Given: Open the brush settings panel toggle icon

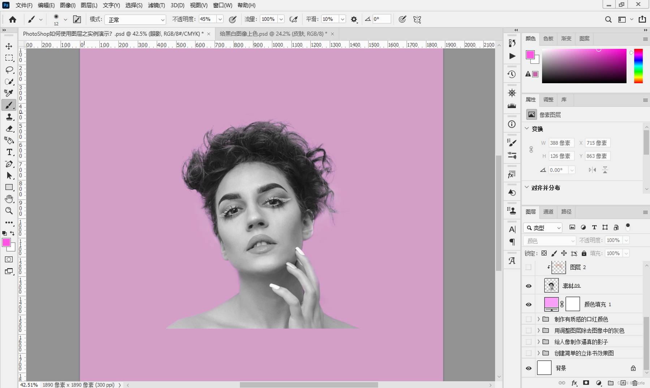Looking at the screenshot, I should click(77, 19).
